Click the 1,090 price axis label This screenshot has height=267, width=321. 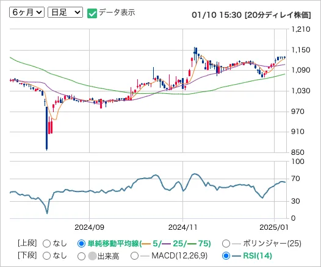pyautogui.click(x=301, y=70)
